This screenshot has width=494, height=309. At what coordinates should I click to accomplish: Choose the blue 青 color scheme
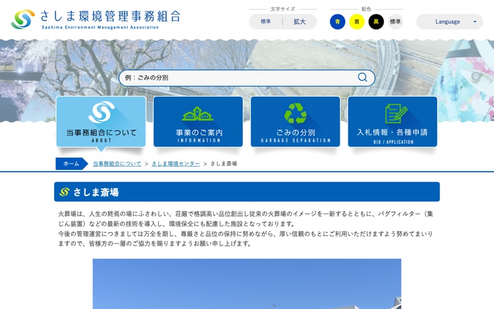coord(337,22)
